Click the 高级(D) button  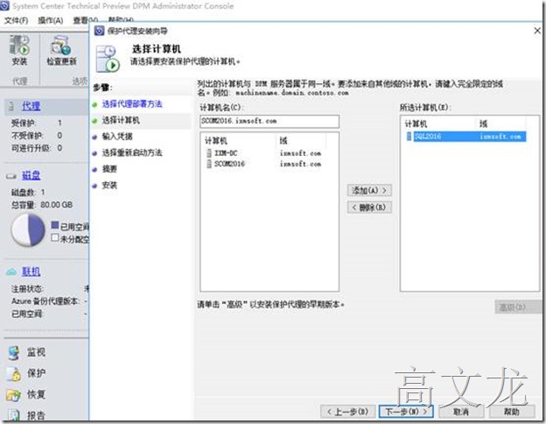coord(518,307)
